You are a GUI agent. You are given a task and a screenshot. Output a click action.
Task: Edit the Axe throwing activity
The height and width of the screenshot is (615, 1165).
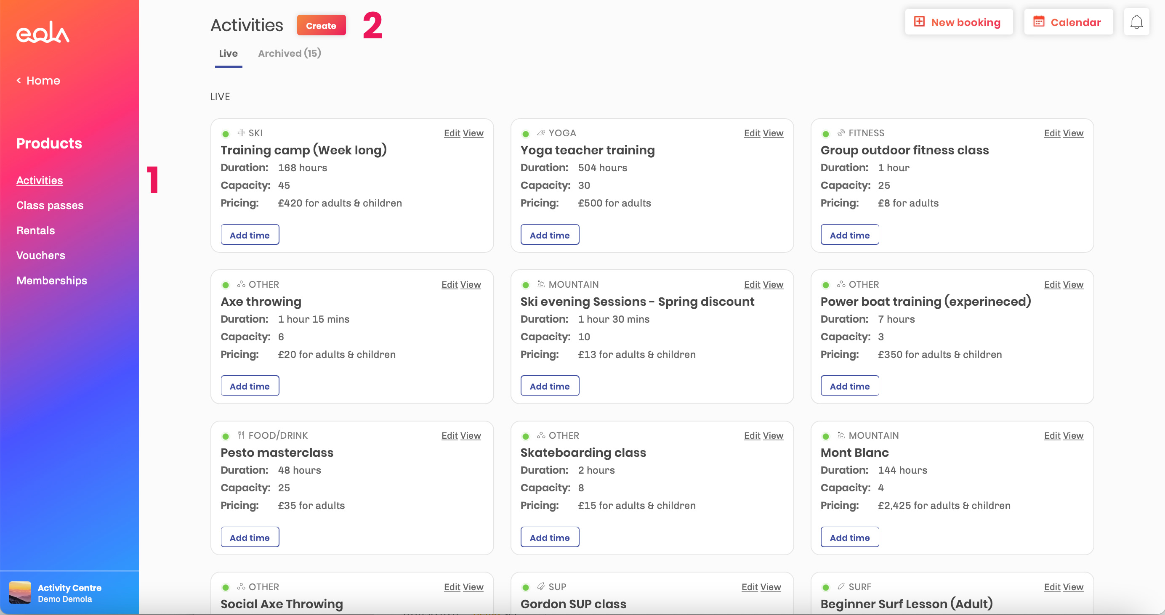(x=450, y=284)
